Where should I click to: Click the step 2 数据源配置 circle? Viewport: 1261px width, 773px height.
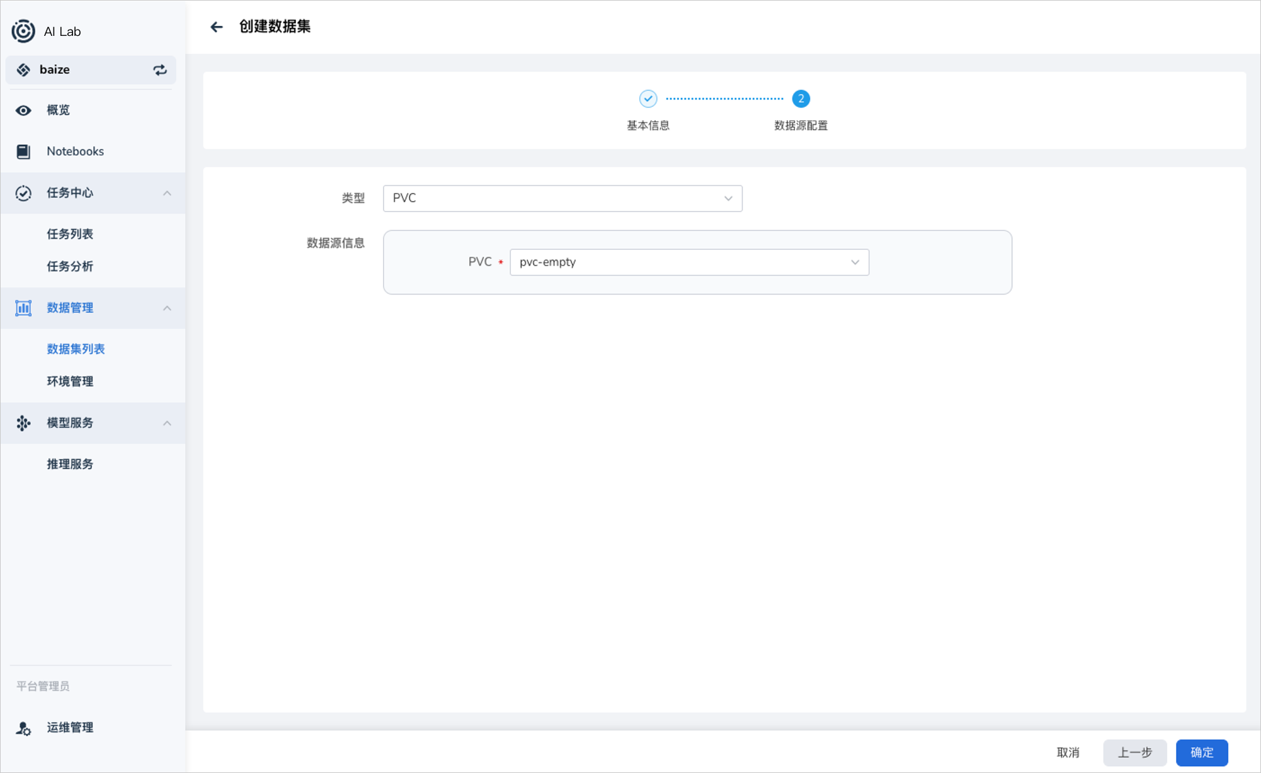801,99
